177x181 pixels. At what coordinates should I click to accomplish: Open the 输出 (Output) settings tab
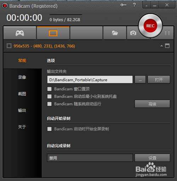coord(22,110)
